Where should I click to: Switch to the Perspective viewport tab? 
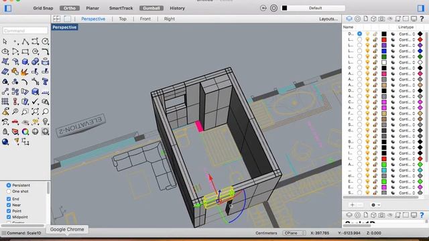pyautogui.click(x=93, y=19)
